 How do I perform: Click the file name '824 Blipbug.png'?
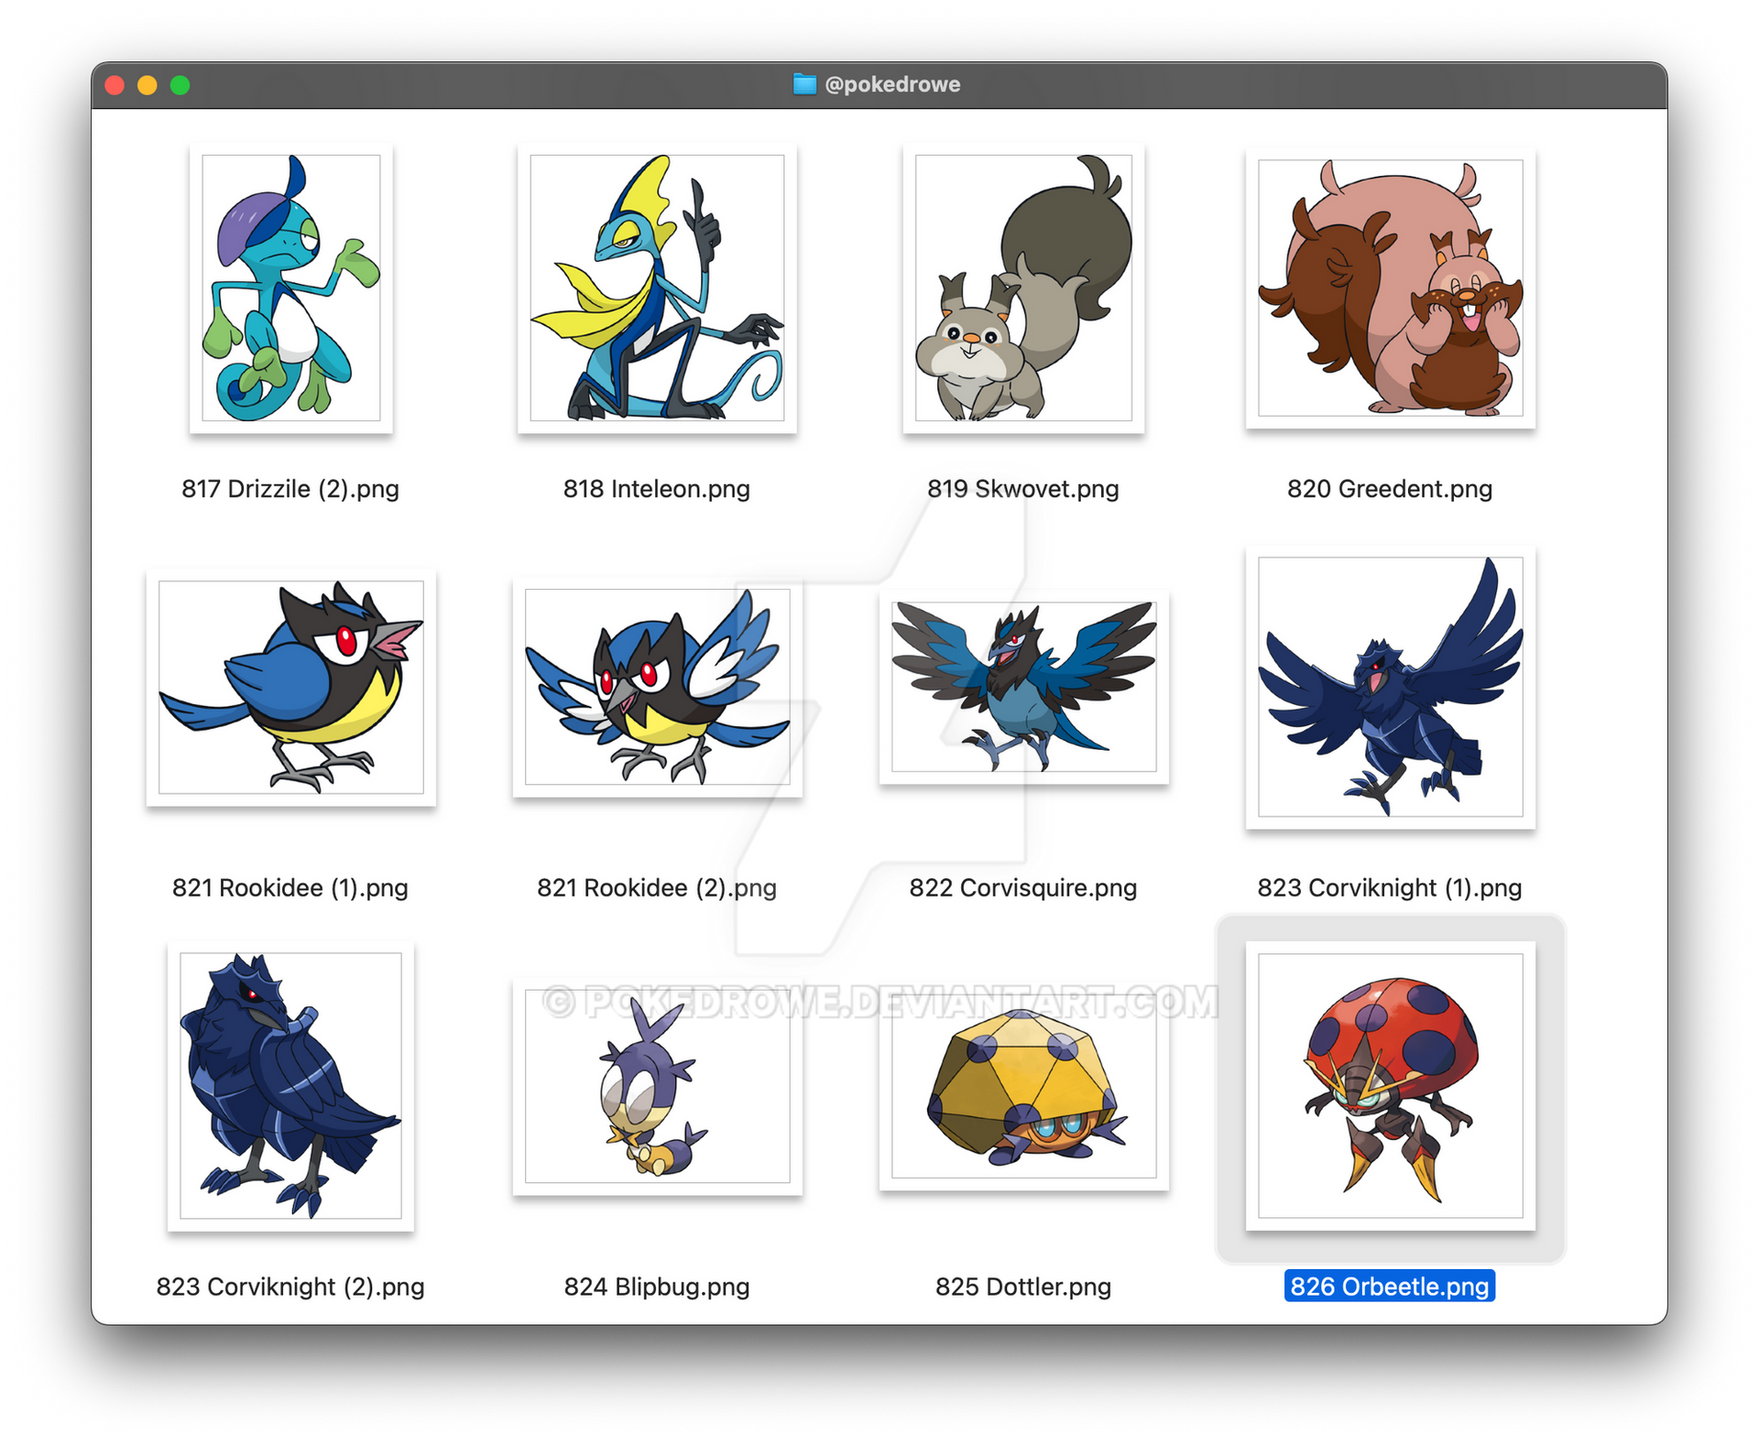657,1287
